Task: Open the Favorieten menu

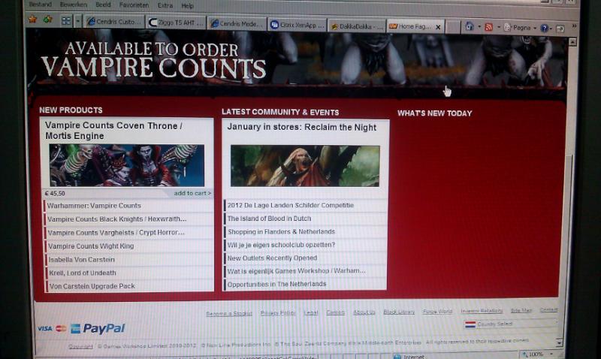Action: [x=134, y=5]
